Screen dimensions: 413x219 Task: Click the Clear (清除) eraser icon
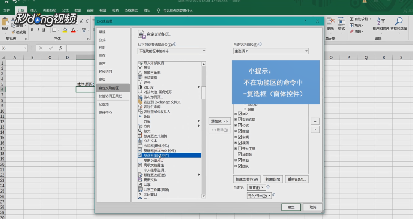pos(351,31)
